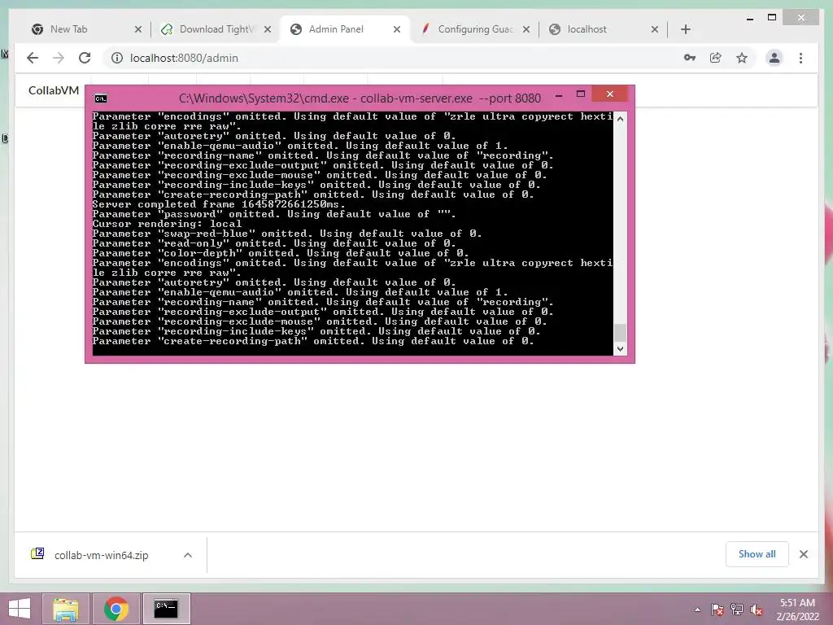Open the clock showing 5:51 AM
This screenshot has height=625, width=833.
click(x=797, y=610)
